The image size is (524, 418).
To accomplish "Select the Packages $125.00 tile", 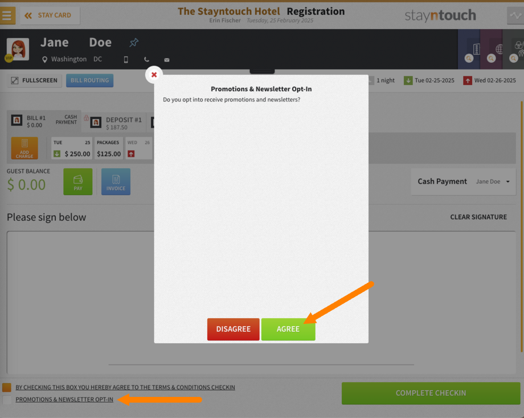I will pyautogui.click(x=109, y=148).
